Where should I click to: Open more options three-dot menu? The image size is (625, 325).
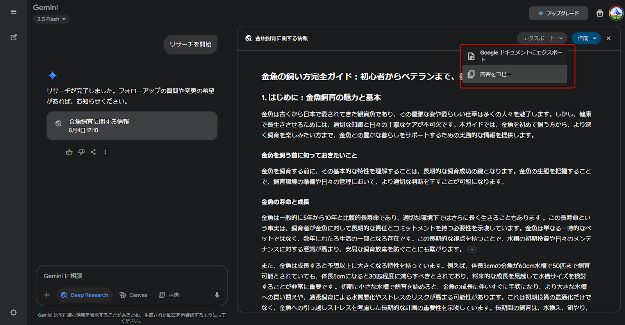coord(105,152)
